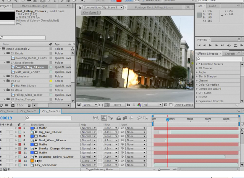The width and height of the screenshot is (244, 178).
Task: Open the viewer magnification 100% dropdown
Action: pos(90,105)
